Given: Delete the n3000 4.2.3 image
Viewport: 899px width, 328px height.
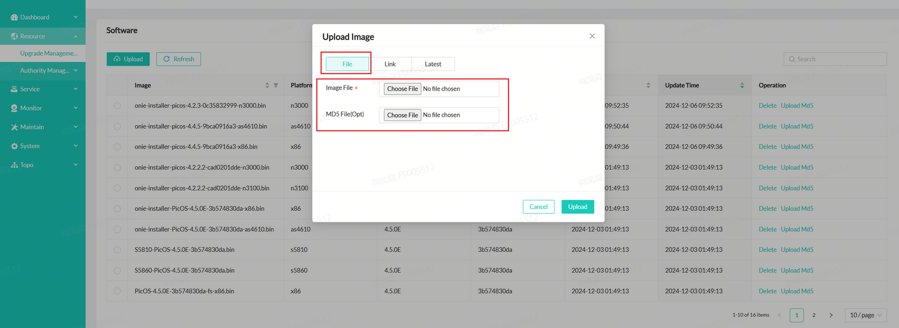Looking at the screenshot, I should 767,106.
